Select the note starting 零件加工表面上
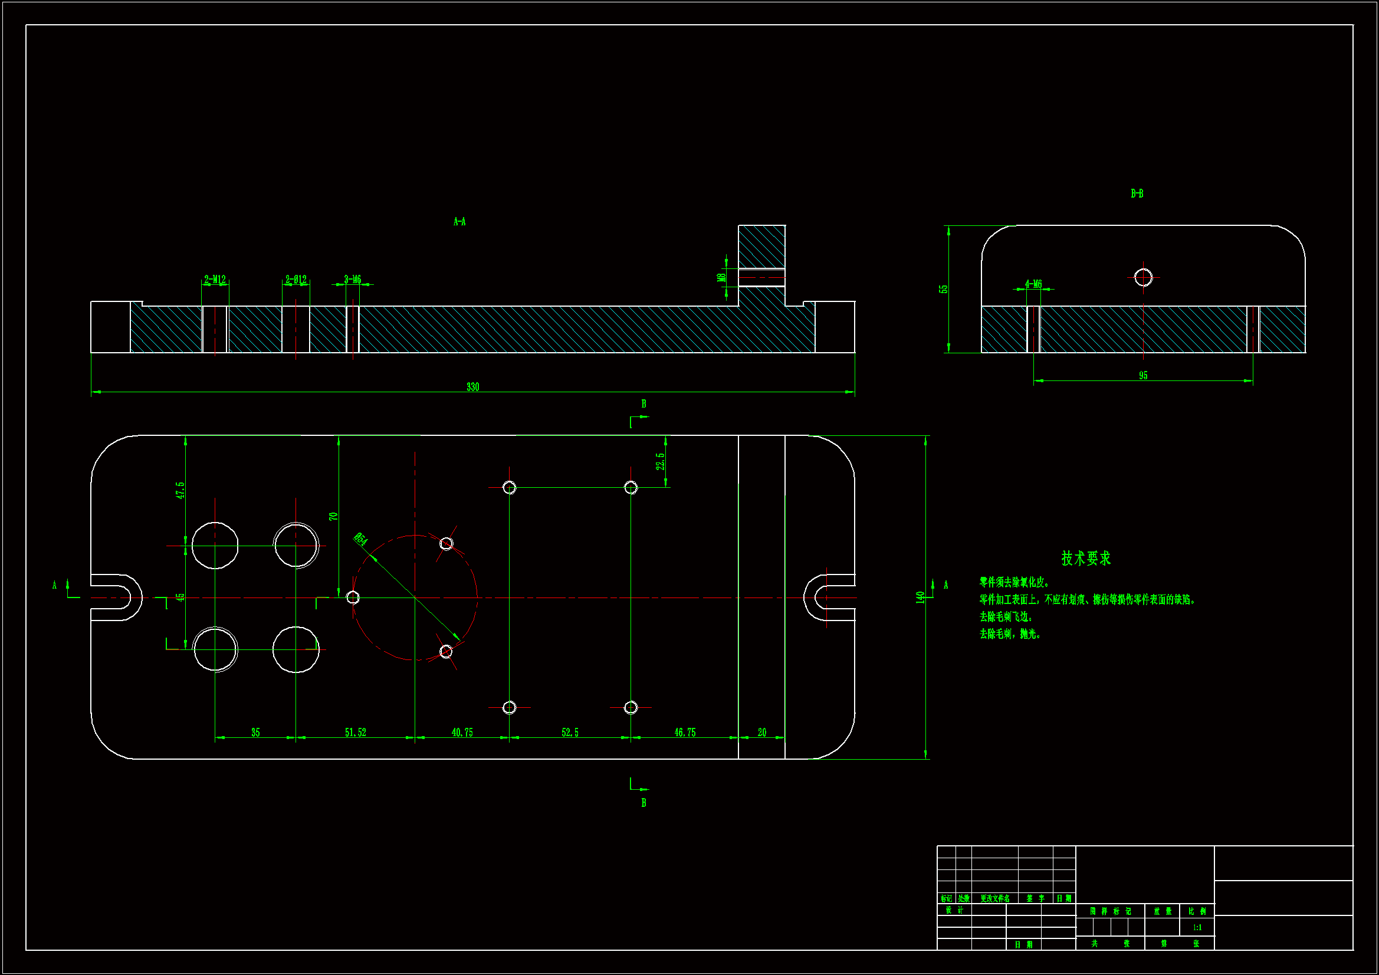This screenshot has width=1379, height=975. (x=1088, y=599)
